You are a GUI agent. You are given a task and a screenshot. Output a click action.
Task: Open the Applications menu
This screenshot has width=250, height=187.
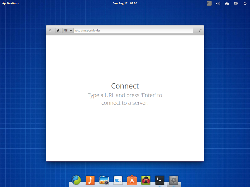[10, 3]
